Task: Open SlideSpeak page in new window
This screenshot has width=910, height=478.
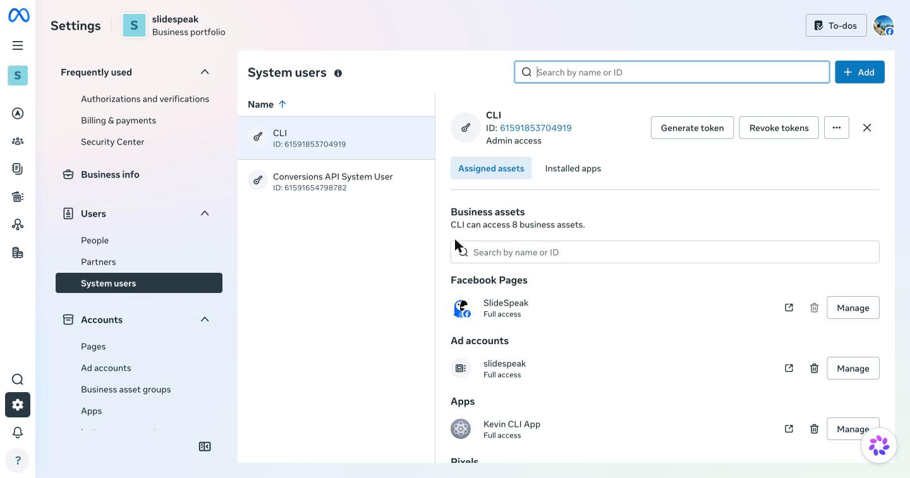Action: pyautogui.click(x=789, y=308)
